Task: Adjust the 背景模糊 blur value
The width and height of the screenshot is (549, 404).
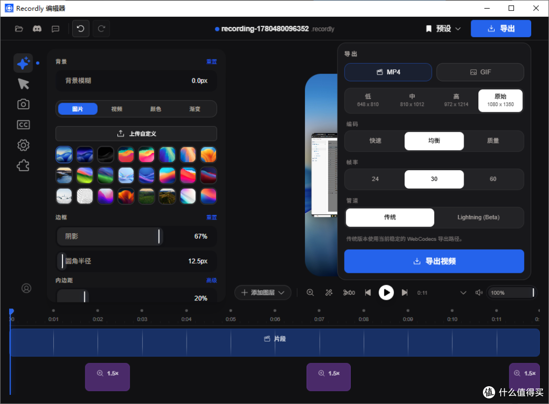Action: tap(137, 80)
